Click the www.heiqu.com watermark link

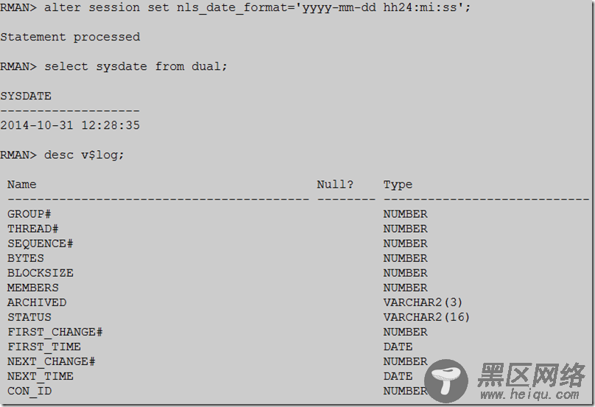[529, 394]
